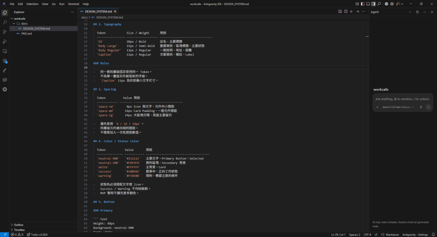Send the Agent message with arrow button
Viewport: 437px width, 237px height.
click(x=428, y=107)
